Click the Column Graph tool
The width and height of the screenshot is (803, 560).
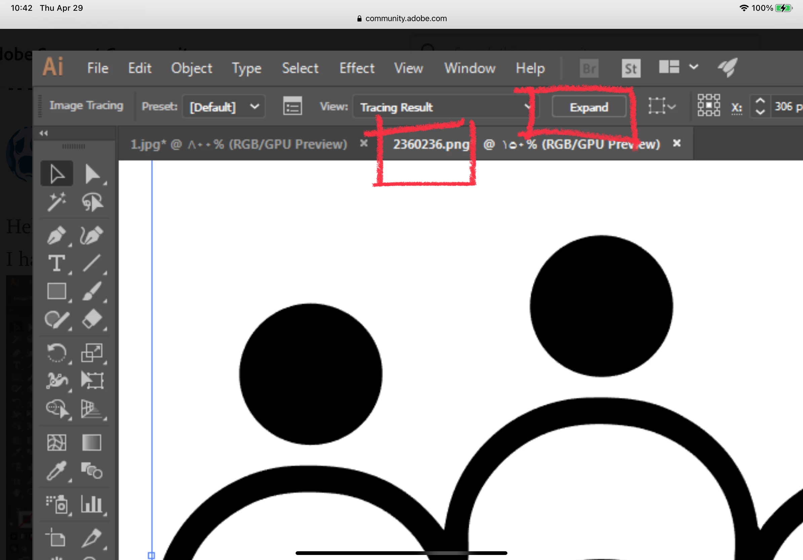[x=91, y=504]
